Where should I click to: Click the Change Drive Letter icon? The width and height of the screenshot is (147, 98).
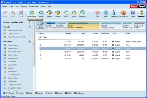(5, 84)
